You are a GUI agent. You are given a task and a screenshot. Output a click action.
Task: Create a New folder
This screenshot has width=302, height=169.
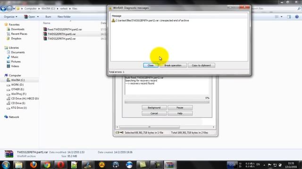[64, 17]
